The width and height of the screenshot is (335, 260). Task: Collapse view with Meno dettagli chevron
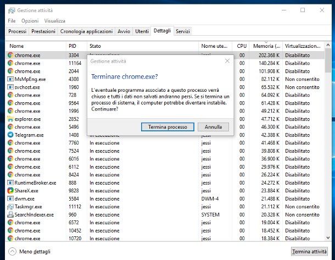(x=13, y=251)
